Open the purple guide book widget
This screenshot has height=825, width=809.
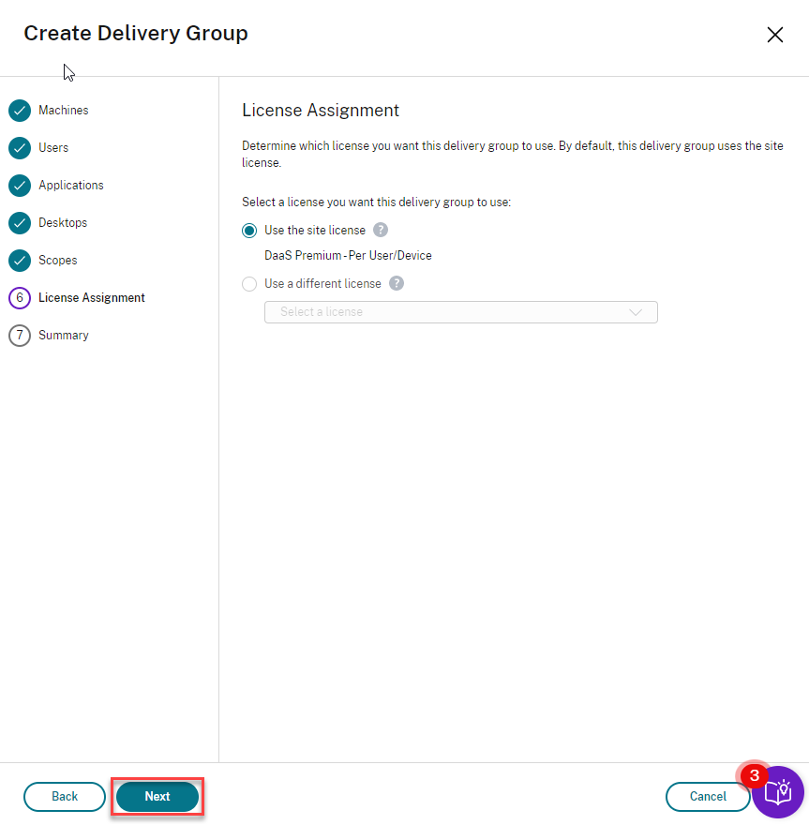click(778, 792)
